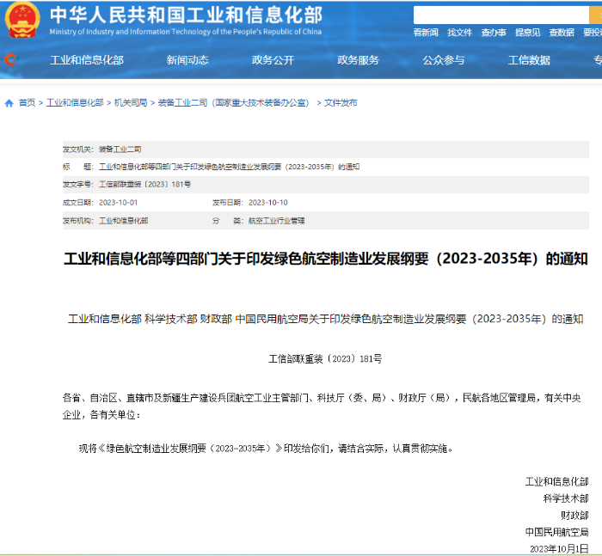The height and width of the screenshot is (556, 602).
Task: Click 工业和信息化部 breadcrumb link
Action: [x=75, y=103]
